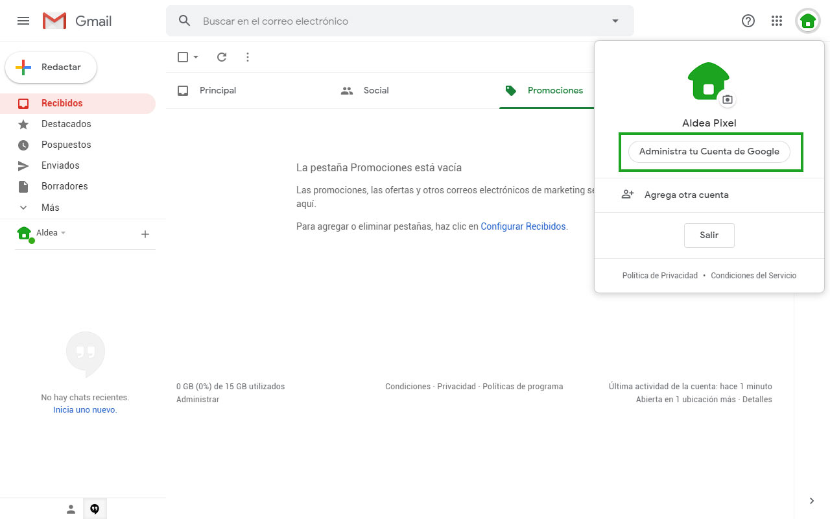The image size is (830, 519).
Task: Change profile photo camera icon
Action: [728, 99]
